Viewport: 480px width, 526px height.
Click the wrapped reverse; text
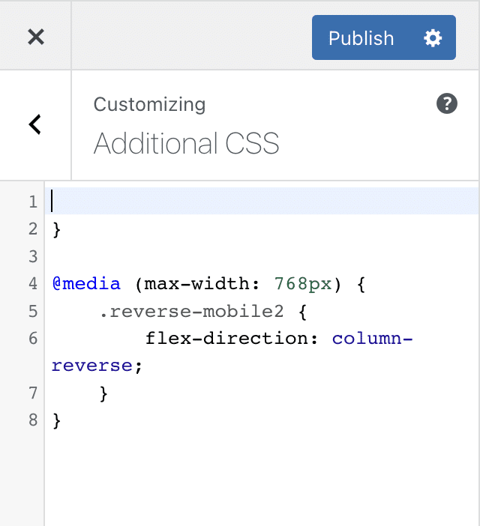(97, 366)
